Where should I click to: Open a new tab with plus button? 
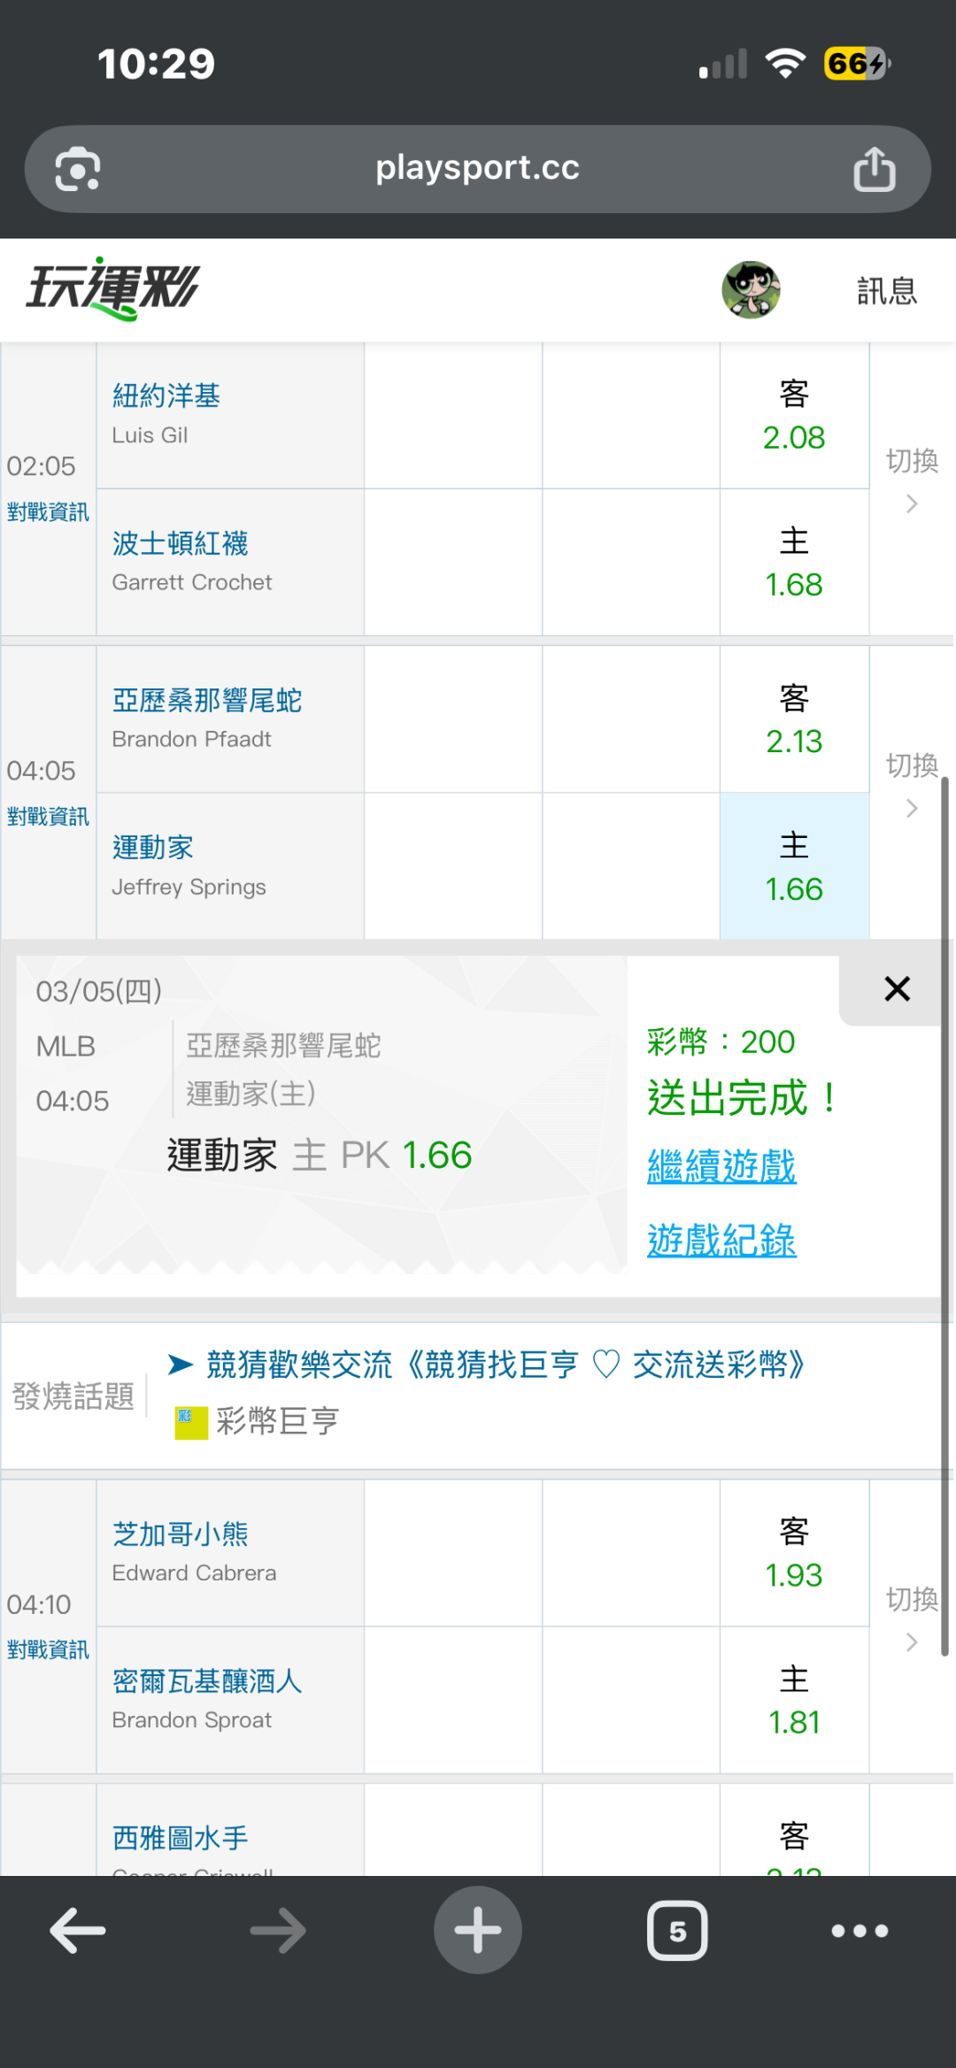(477, 1930)
